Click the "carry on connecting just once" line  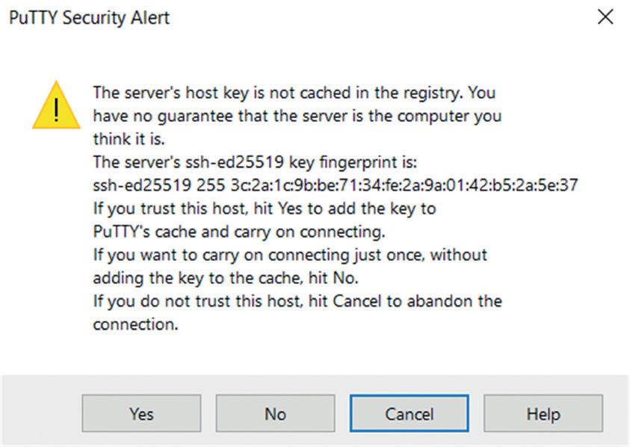(x=289, y=255)
